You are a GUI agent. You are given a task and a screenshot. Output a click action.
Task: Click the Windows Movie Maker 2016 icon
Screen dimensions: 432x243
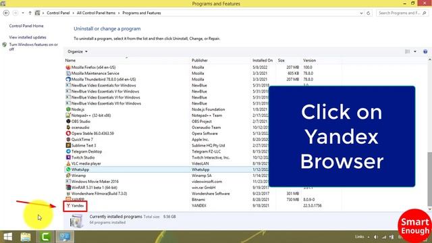click(x=68, y=182)
